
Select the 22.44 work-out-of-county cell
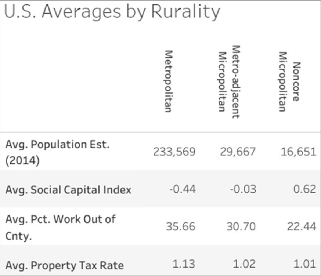point(302,227)
